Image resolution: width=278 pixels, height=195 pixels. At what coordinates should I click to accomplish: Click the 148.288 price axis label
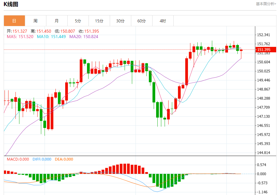point(264,98)
